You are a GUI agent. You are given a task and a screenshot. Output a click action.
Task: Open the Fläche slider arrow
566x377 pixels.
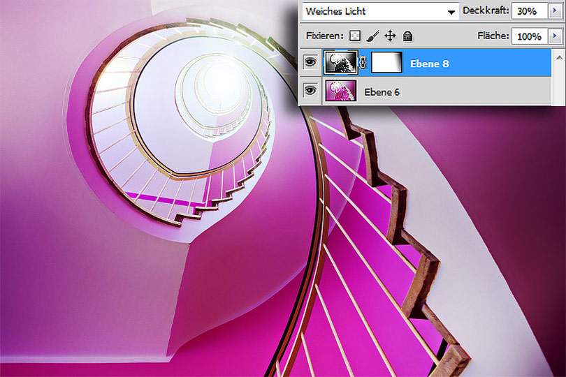click(x=556, y=36)
